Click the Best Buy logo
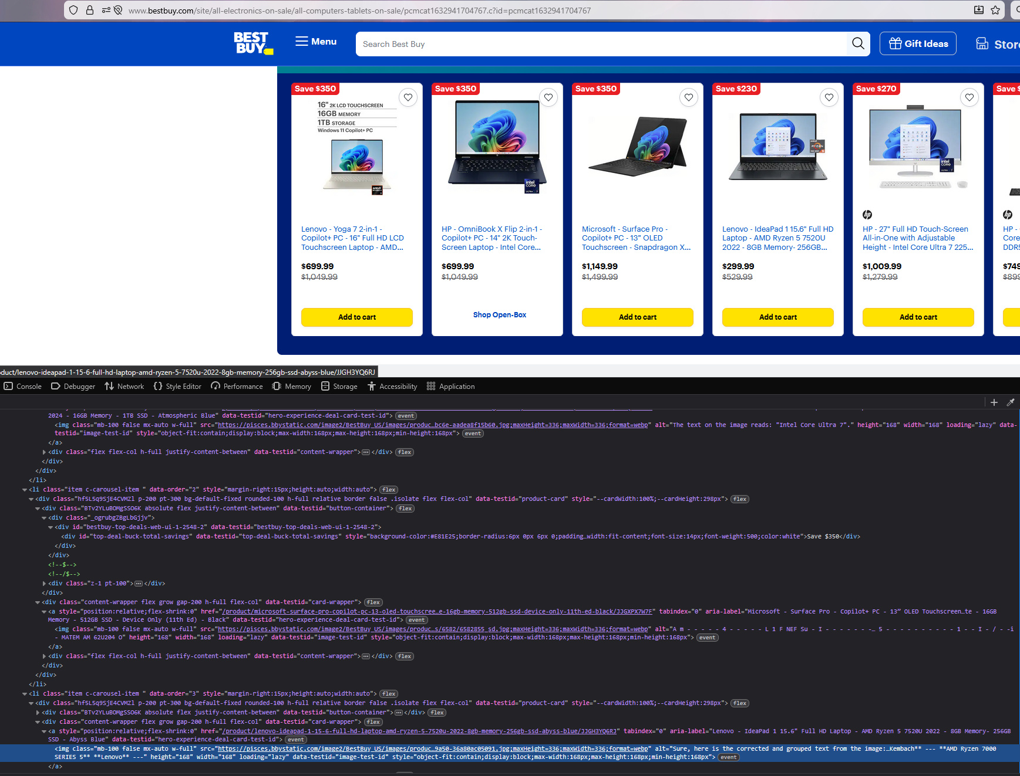Image resolution: width=1020 pixels, height=776 pixels. pyautogui.click(x=253, y=43)
